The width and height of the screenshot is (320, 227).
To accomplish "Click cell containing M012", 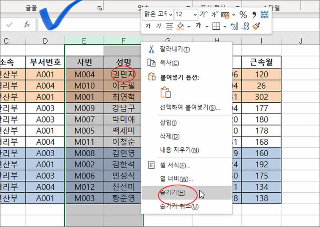I will click(84, 187).
